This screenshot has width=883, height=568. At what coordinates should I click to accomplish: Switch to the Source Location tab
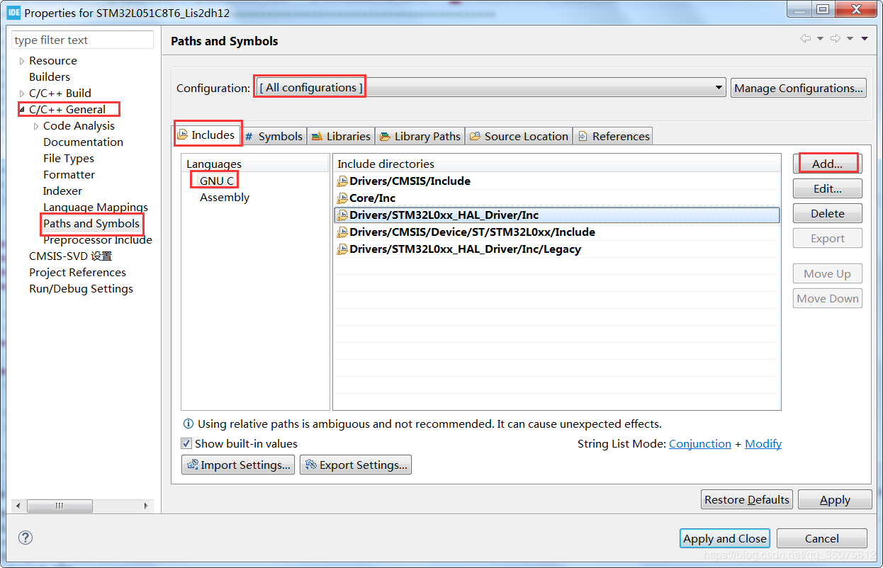pos(519,136)
